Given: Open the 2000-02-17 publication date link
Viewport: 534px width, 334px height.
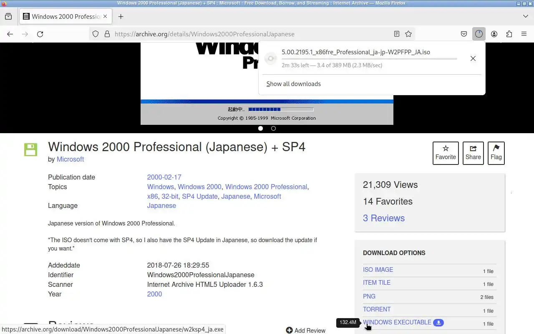Looking at the screenshot, I should click(164, 177).
